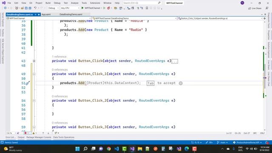Open the 150 % zoom level dropdown

point(11,133)
